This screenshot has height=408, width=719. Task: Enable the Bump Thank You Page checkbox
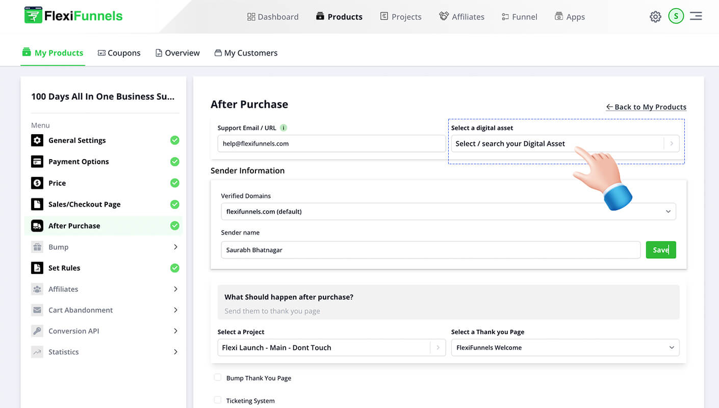click(218, 377)
